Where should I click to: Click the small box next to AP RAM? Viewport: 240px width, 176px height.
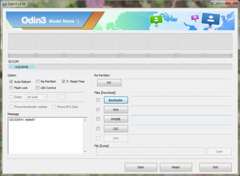point(61,97)
